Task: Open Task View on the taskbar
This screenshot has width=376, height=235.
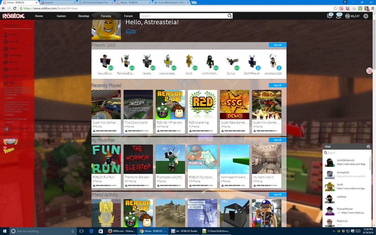Action: tap(81, 231)
